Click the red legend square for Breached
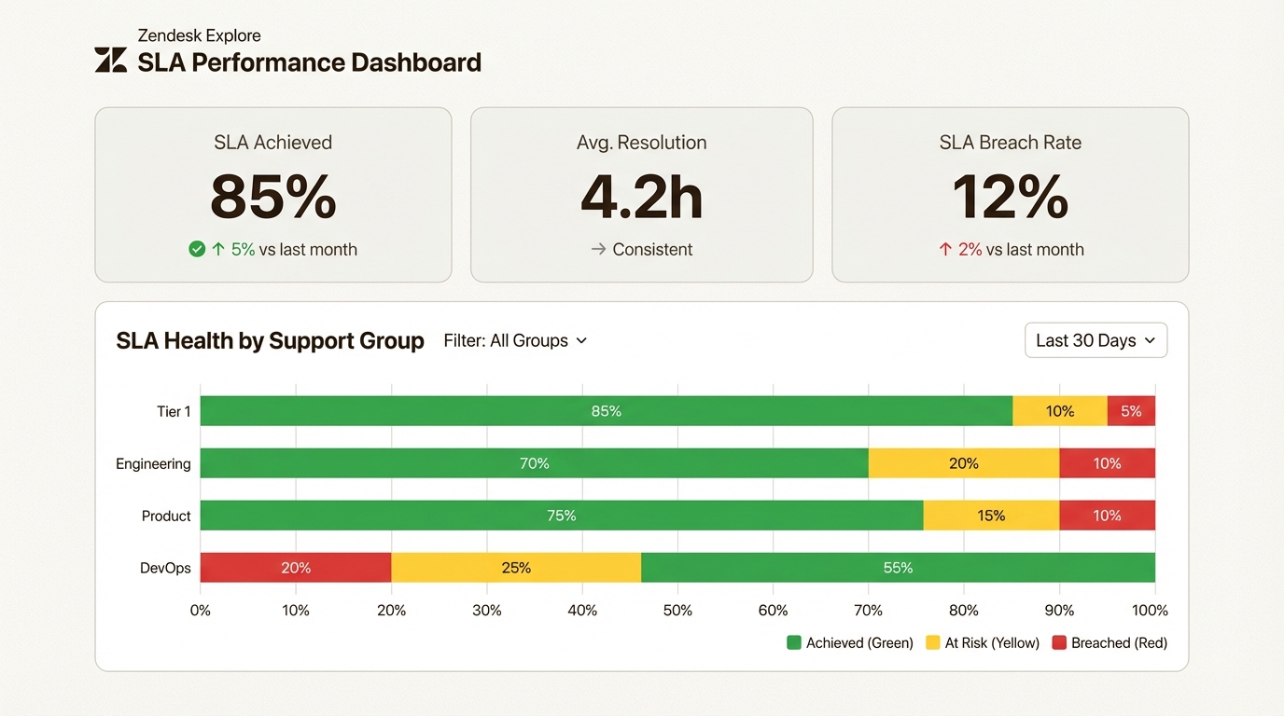Image resolution: width=1284 pixels, height=716 pixels. (x=1058, y=642)
